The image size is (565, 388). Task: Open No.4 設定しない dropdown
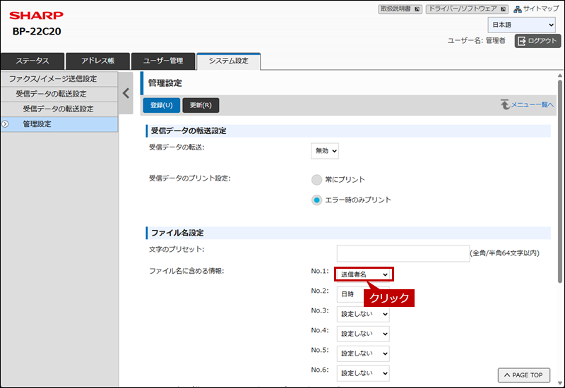coord(364,334)
